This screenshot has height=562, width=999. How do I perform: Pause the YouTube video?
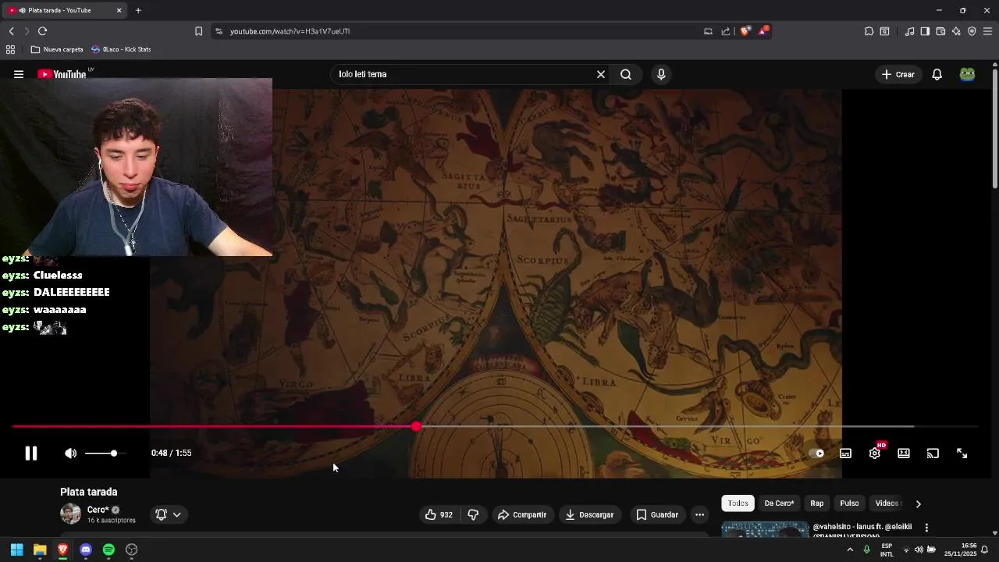coord(31,454)
